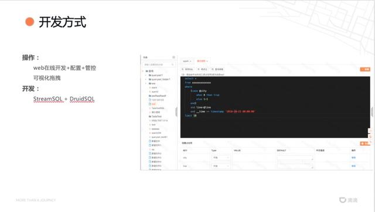
Task: Click inside the dark SQL code editor
Action: pyautogui.click(x=275, y=107)
